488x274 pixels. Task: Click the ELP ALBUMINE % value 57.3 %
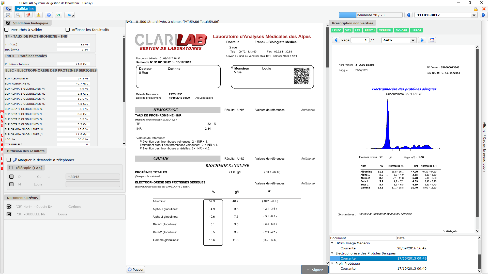click(73, 78)
